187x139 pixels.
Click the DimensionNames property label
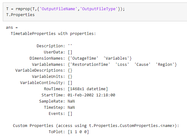tap(47, 58)
